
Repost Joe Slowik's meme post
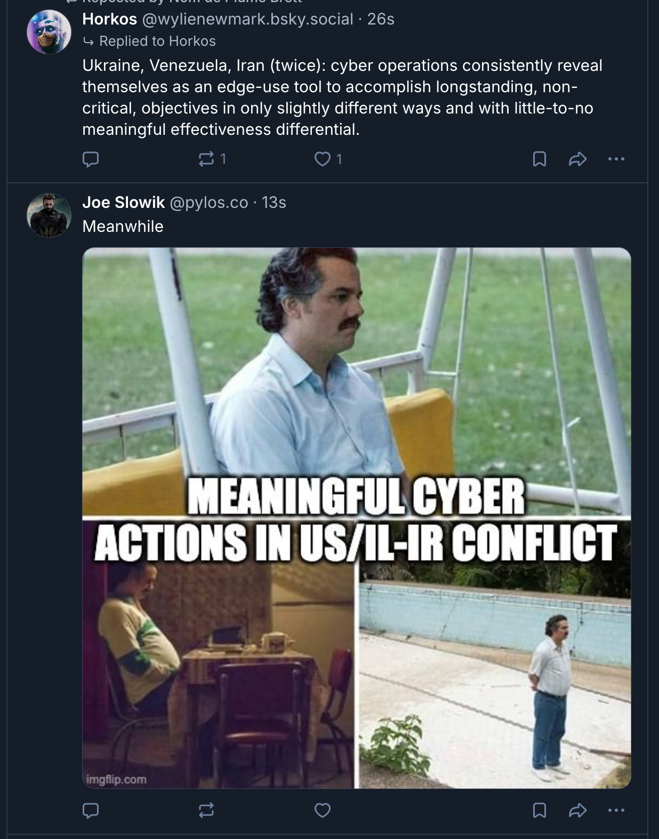coord(206,810)
